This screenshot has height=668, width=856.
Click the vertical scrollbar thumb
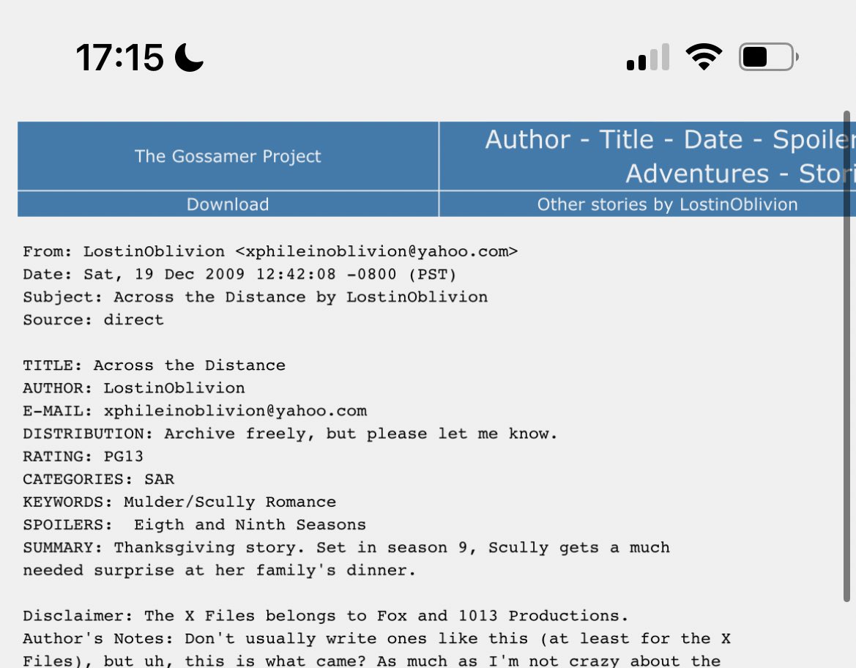[x=846, y=356]
